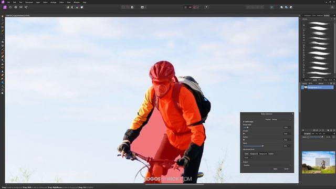Select the Selection Brush tool
The height and width of the screenshot is (189, 336).
(3, 31)
